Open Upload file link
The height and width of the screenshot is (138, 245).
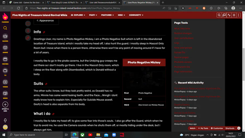(180, 52)
